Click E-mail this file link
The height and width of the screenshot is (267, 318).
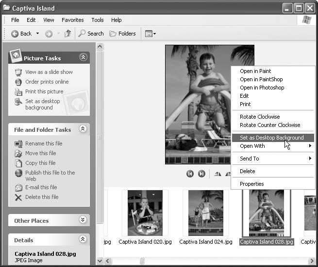pyautogui.click(x=41, y=187)
